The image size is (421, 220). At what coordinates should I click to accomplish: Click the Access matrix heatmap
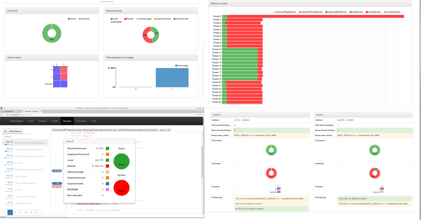(x=60, y=77)
